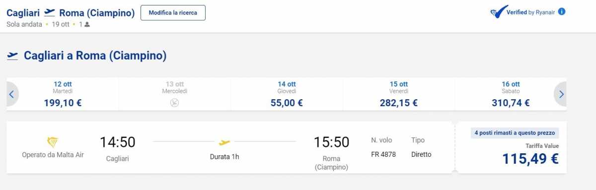Click the yellow plane icon on flight duration line
Viewport: 596px width, 190px height.
click(224, 142)
